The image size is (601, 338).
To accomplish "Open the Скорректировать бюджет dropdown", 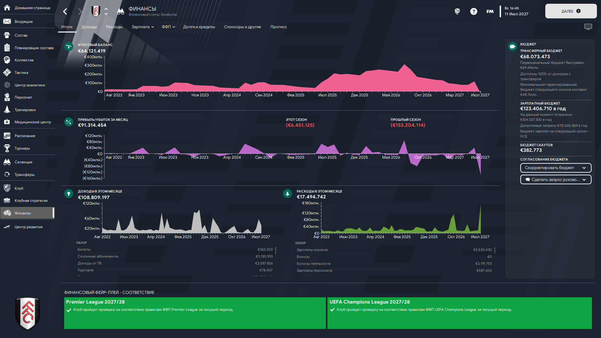I will (x=556, y=168).
